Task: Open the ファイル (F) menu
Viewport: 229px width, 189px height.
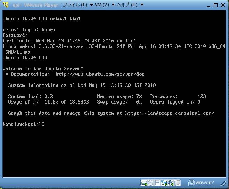Action: click(74, 5)
